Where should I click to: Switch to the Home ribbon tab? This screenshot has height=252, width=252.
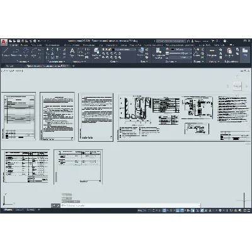[14, 45]
